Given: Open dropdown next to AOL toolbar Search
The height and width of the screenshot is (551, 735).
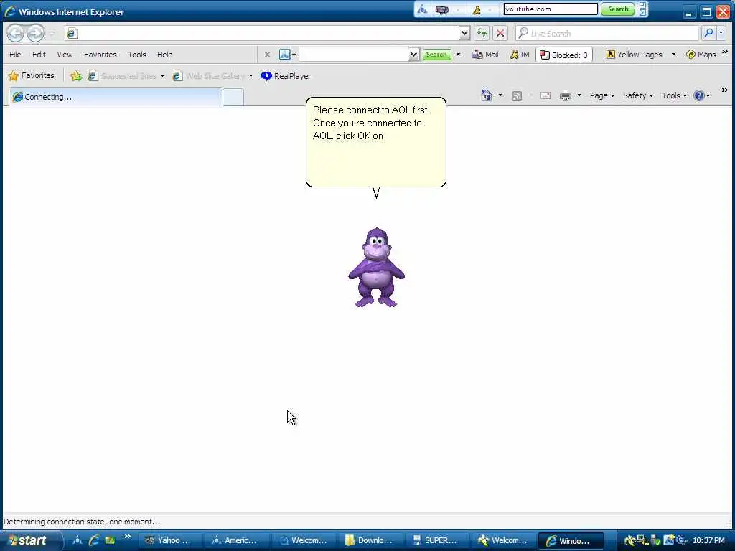Looking at the screenshot, I should [458, 55].
